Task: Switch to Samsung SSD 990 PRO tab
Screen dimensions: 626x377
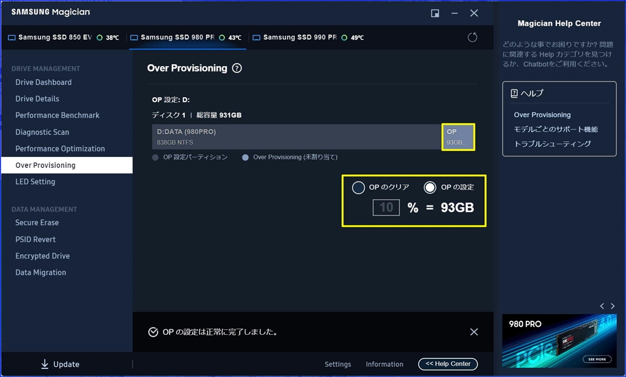Action: point(309,37)
